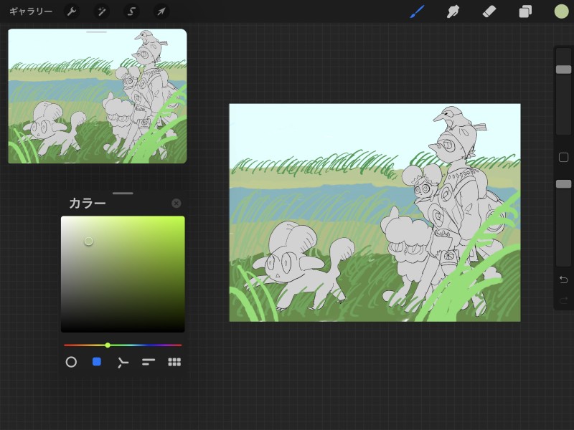Click the grab handle atop the reference window
The height and width of the screenshot is (430, 574).
tap(97, 32)
